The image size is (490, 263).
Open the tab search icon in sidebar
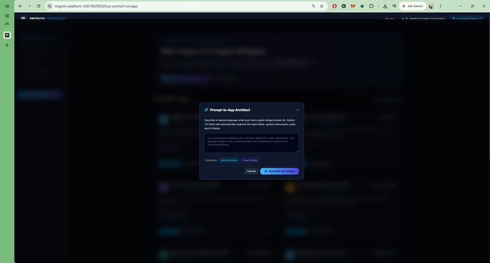(7, 24)
